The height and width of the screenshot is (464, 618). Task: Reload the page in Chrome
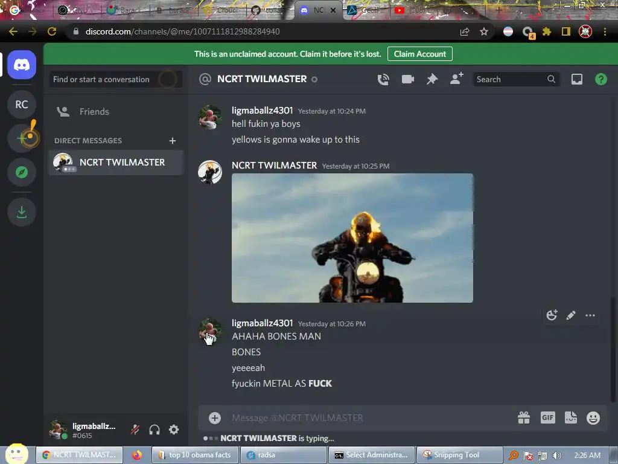[x=52, y=31]
